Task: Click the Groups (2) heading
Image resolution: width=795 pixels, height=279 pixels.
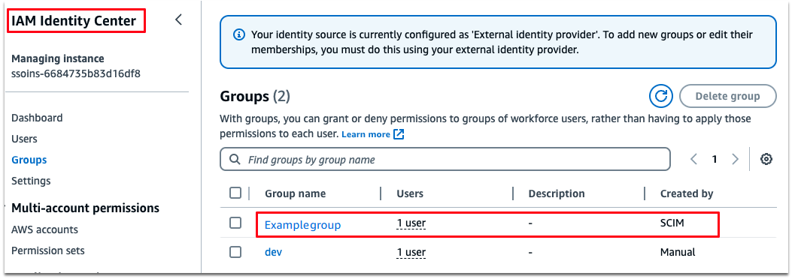Action: [255, 97]
